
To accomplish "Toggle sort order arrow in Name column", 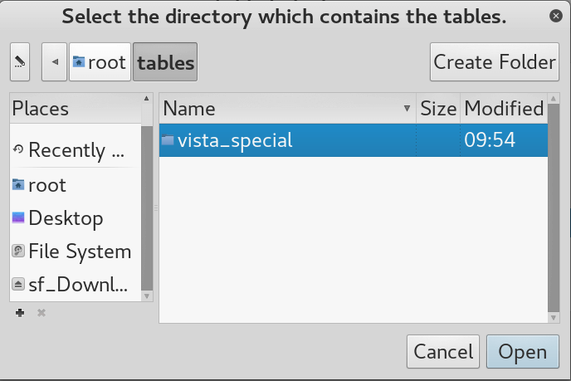I will tap(407, 109).
